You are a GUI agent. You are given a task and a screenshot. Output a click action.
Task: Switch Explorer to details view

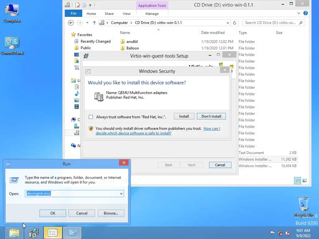pyautogui.click(x=298, y=180)
